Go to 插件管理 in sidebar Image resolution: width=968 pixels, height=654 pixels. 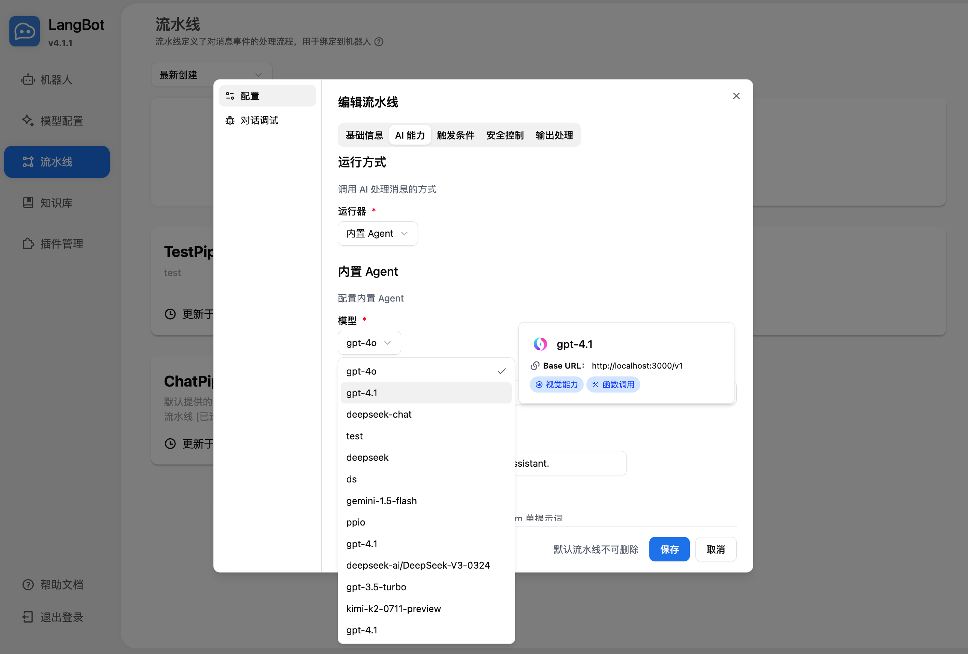tap(61, 244)
